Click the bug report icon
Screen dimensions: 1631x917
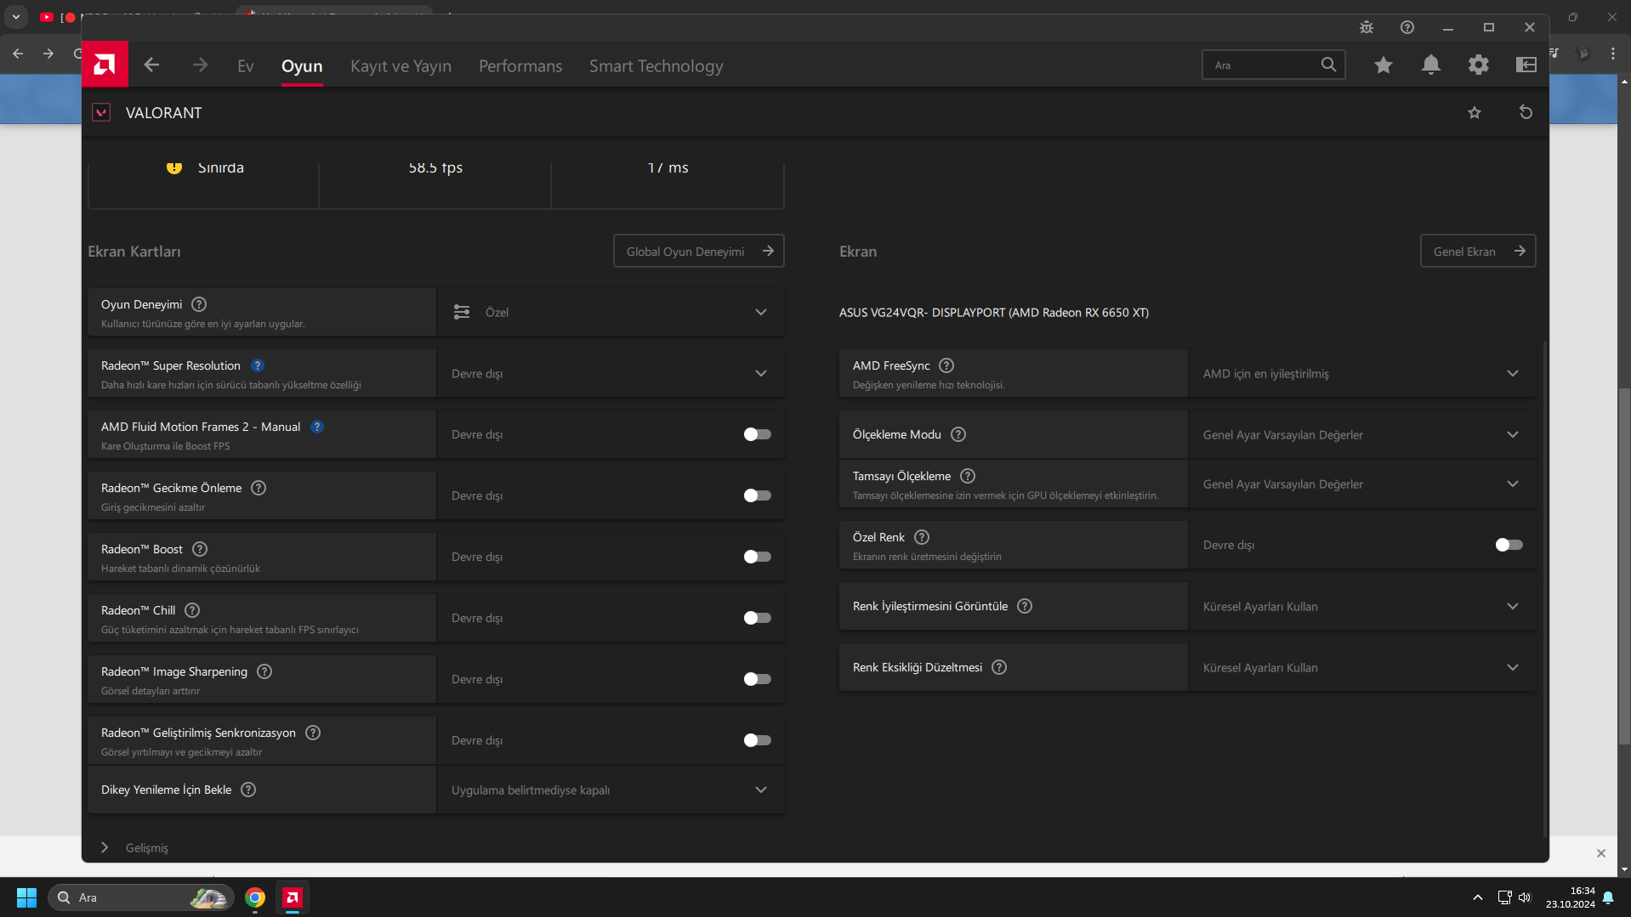[x=1367, y=27]
